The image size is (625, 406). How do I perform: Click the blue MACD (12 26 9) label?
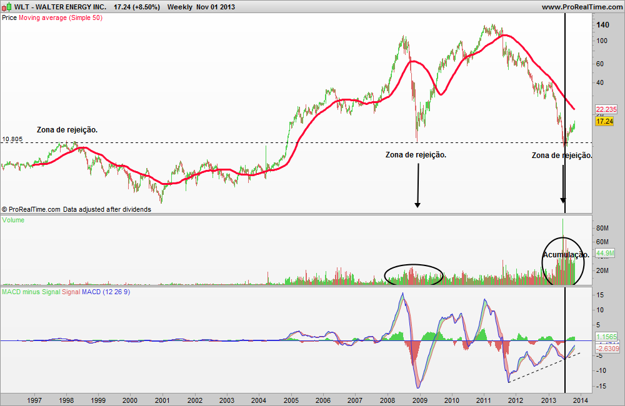pyautogui.click(x=106, y=292)
